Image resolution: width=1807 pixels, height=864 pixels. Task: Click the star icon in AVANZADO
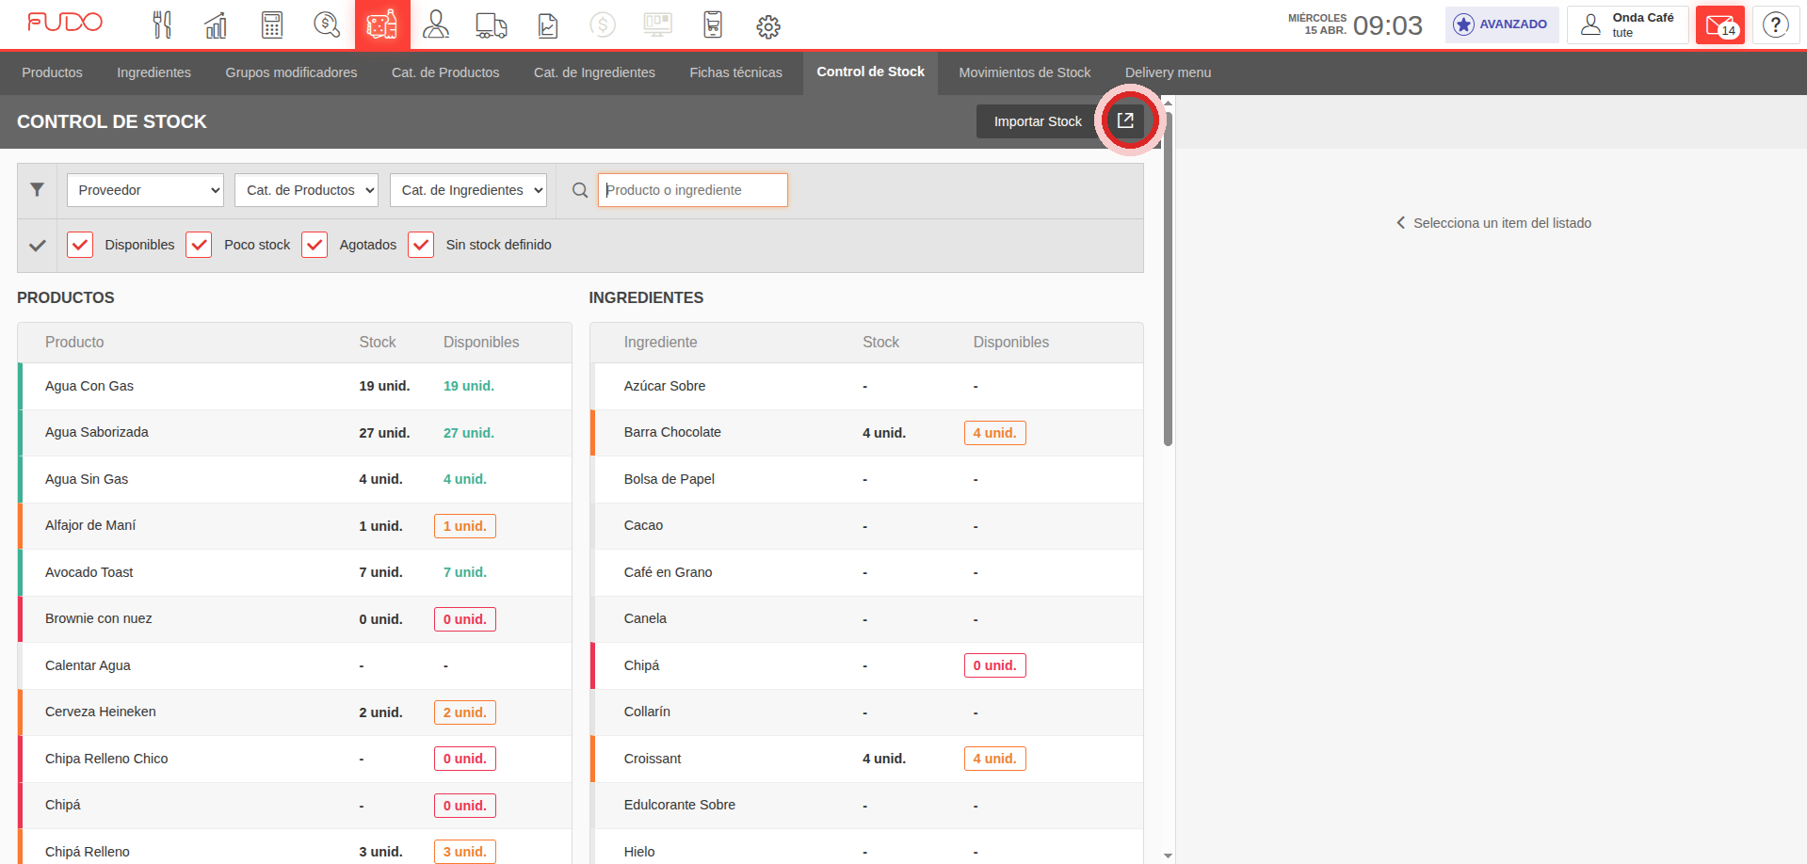point(1463,24)
